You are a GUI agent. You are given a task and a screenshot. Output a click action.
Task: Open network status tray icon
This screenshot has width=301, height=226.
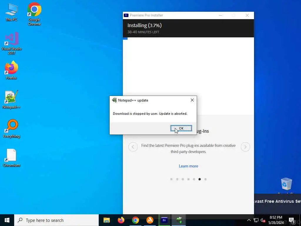(256, 220)
